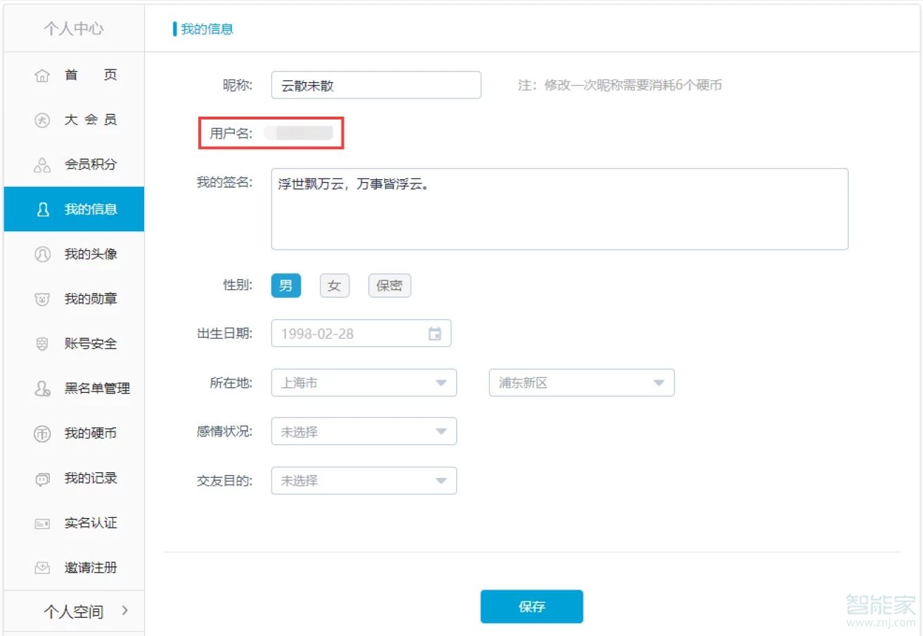Open the calendar icon in birth date field

tap(435, 334)
